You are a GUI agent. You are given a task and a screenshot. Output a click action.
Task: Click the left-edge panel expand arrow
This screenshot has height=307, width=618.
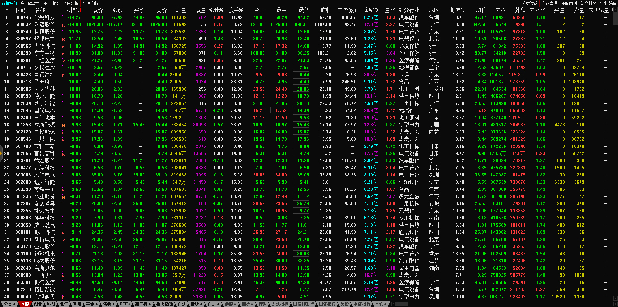[1, 153]
